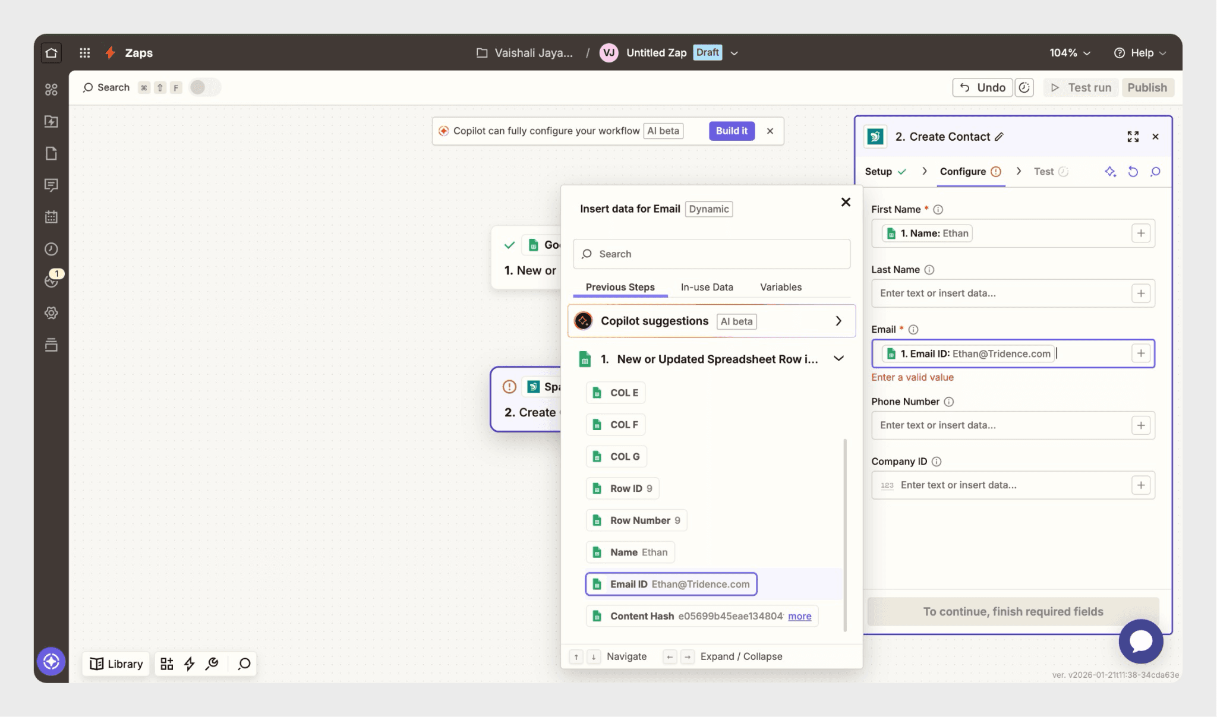Click the AI sparkle icon in panel
The image size is (1217, 717).
pyautogui.click(x=1109, y=172)
